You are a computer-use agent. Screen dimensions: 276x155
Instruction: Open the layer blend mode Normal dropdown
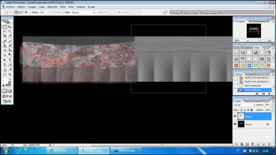[244, 105]
